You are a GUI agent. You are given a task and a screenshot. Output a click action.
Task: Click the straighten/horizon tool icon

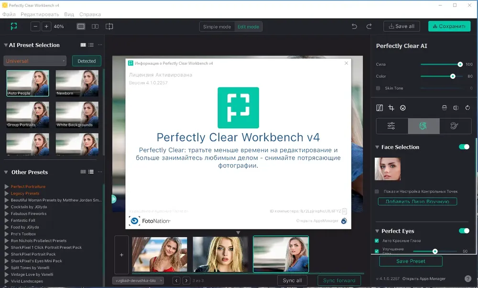[x=444, y=108]
